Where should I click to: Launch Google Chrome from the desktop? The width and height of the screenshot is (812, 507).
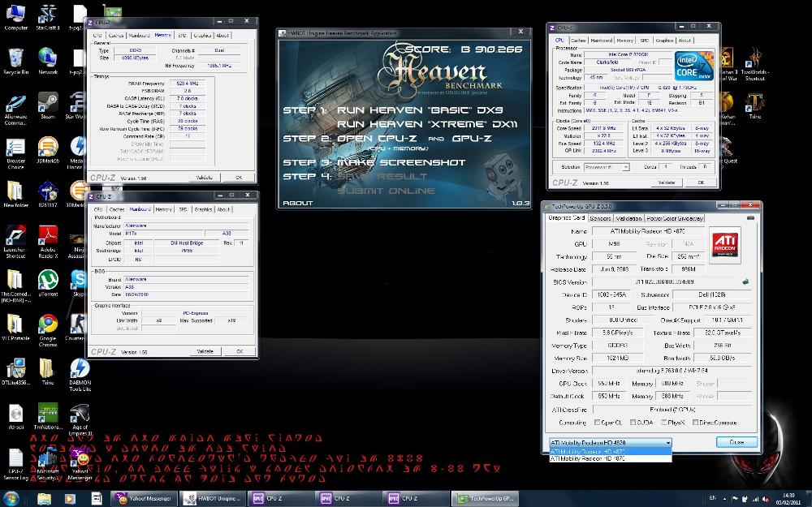[48, 330]
